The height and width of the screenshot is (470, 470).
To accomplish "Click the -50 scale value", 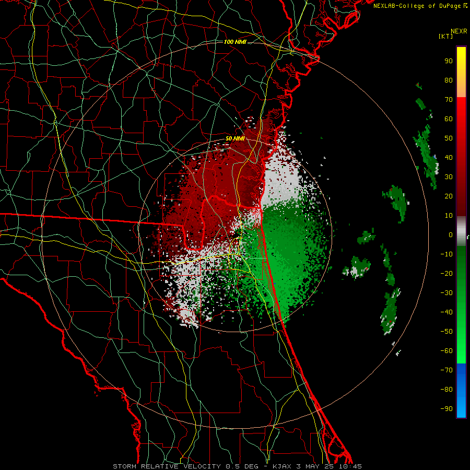I will pos(446,332).
